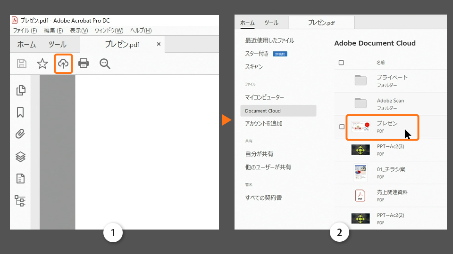Check the box for プレゼン file

point(342,127)
